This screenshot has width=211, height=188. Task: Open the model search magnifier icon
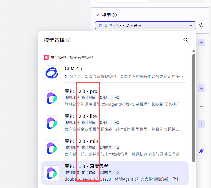[186, 40]
